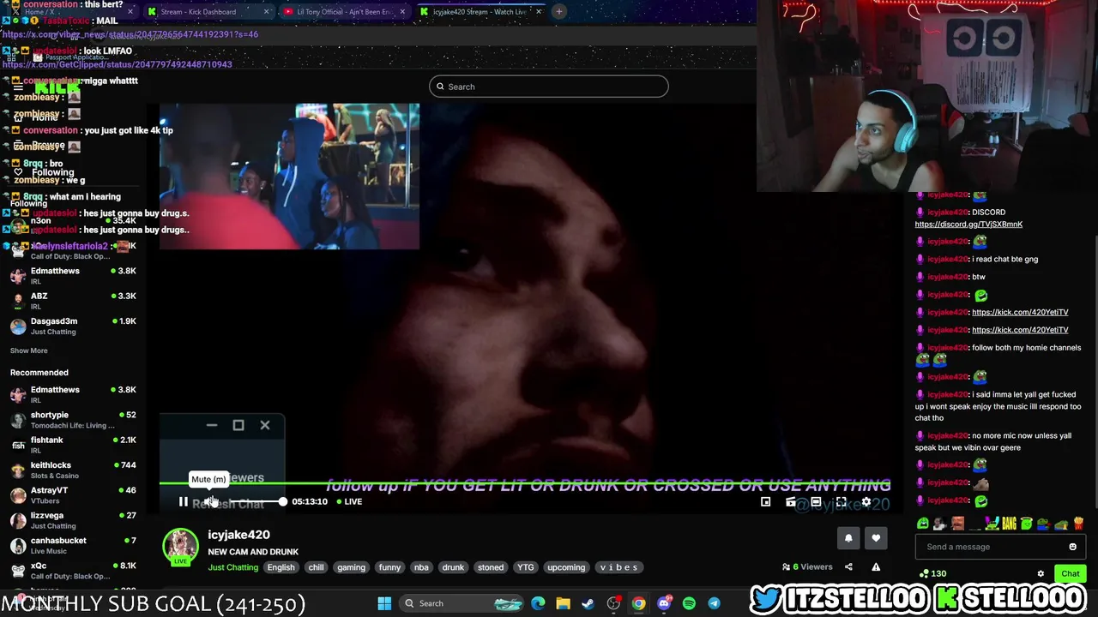This screenshot has height=617, width=1098.
Task: Select the English language tag
Action: pyautogui.click(x=281, y=567)
